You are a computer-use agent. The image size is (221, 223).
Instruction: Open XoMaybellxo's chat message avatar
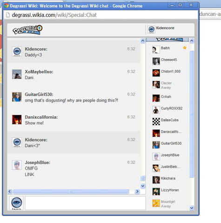pos(17,74)
